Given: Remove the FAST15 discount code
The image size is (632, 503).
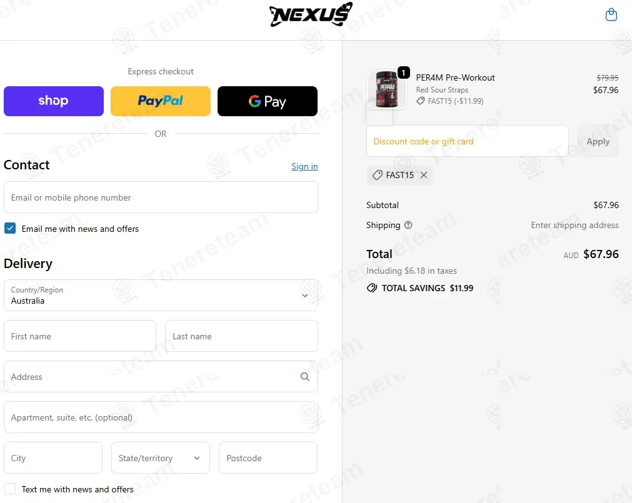Looking at the screenshot, I should point(424,175).
